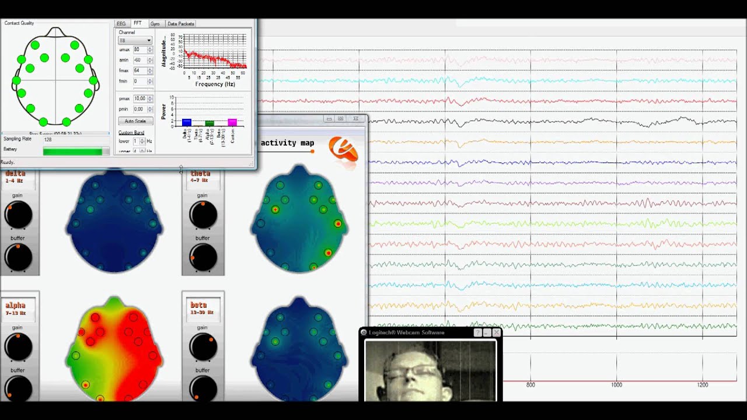The width and height of the screenshot is (747, 420).
Task: Click the amax value field
Action: pos(139,50)
